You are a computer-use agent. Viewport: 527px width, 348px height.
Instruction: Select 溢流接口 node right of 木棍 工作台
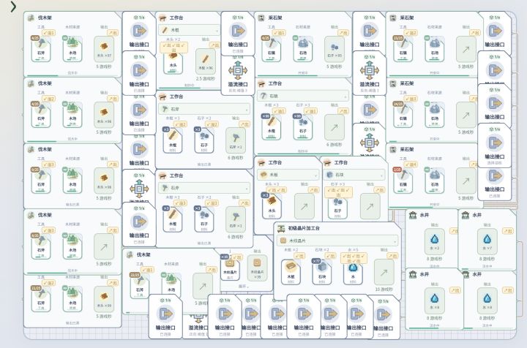pyautogui.click(x=238, y=75)
